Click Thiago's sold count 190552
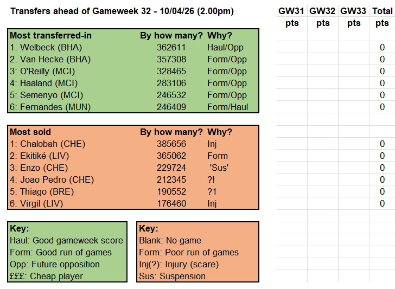 point(171,191)
